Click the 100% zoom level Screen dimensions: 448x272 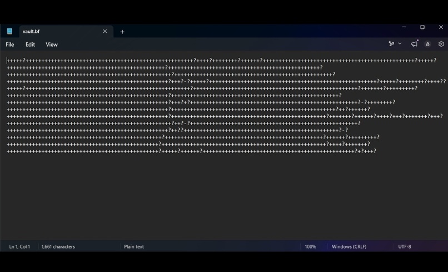[310, 246]
